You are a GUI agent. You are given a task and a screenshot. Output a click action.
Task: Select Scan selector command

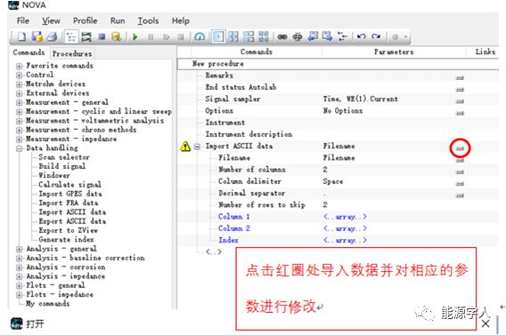click(x=64, y=157)
